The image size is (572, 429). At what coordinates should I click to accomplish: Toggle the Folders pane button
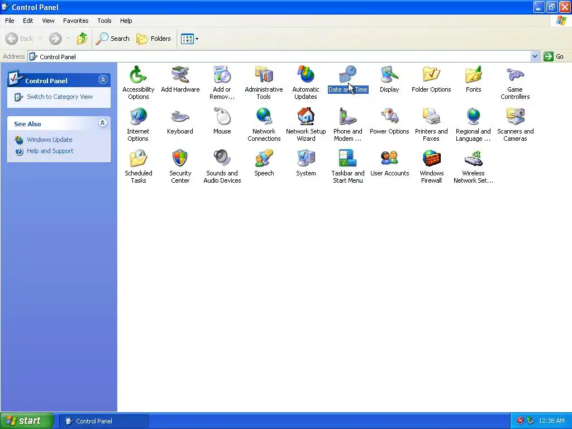153,39
